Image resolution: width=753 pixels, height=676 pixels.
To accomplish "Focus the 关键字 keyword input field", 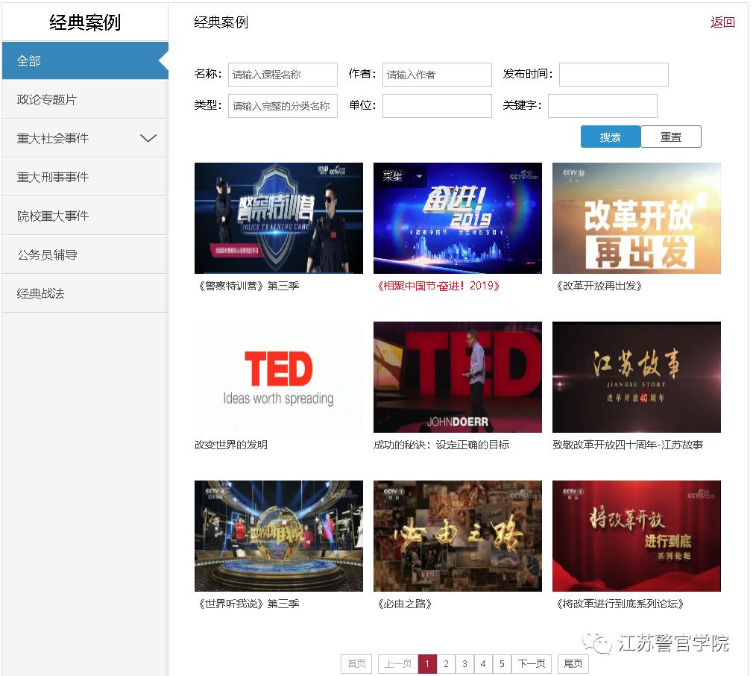I will point(602,106).
